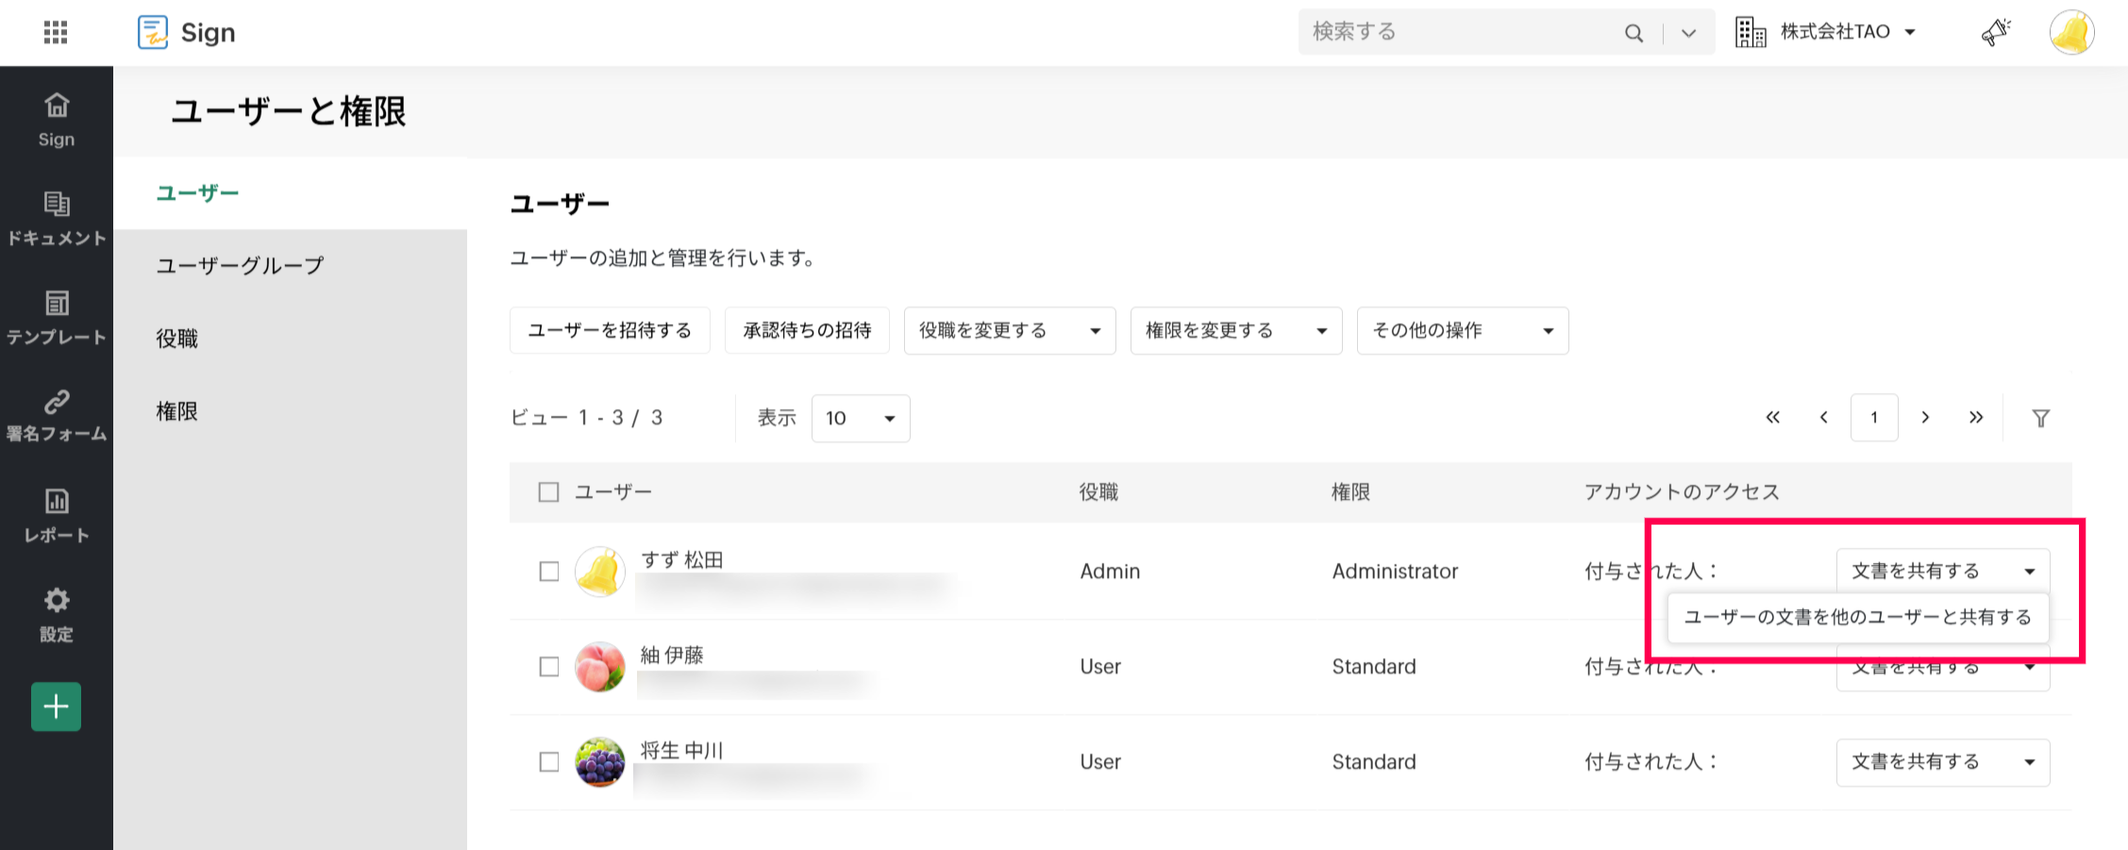Expand the 権限を変更する dropdown
This screenshot has height=850, width=2128.
pos(1235,331)
